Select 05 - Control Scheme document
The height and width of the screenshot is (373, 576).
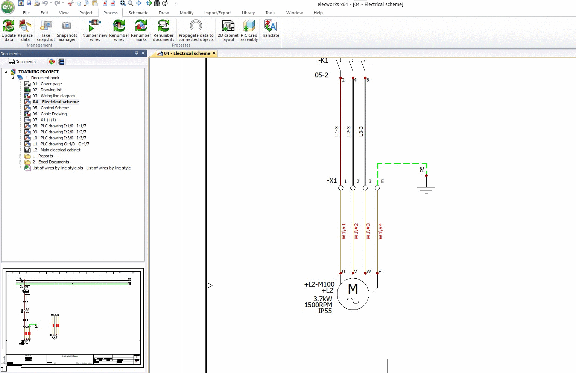[x=51, y=108]
